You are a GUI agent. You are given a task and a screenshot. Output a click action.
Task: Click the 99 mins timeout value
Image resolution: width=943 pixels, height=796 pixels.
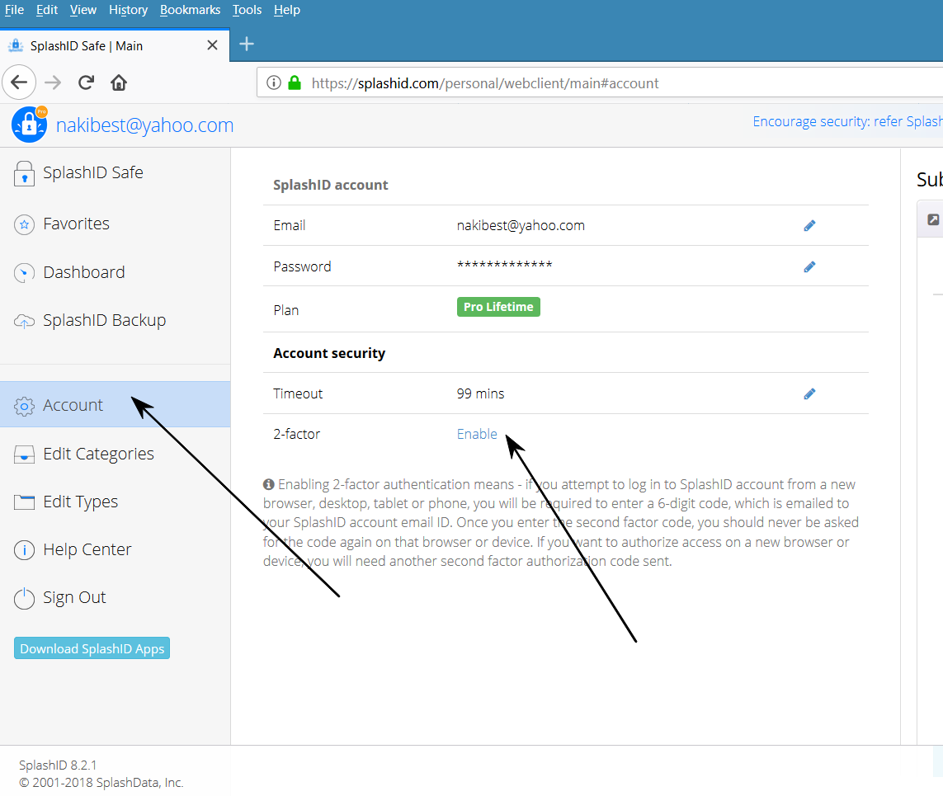click(480, 393)
